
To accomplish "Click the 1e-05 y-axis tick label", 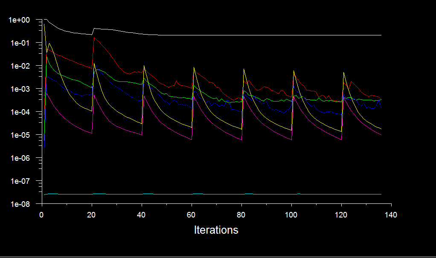I will coord(20,135).
